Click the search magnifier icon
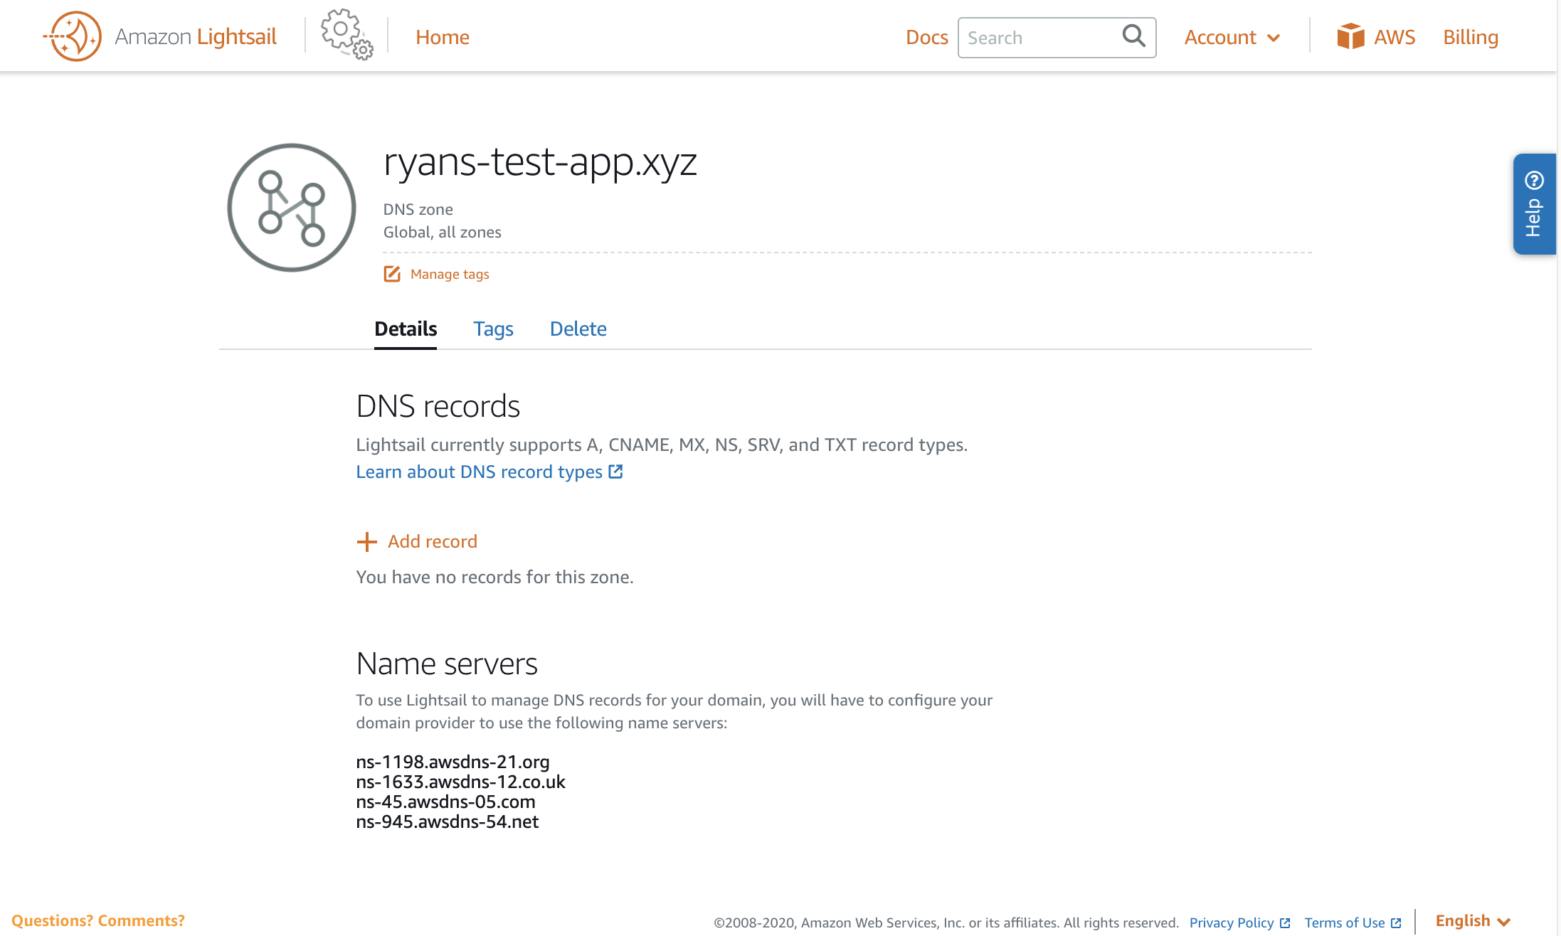Viewport: 1561px width, 936px height. [x=1133, y=36]
